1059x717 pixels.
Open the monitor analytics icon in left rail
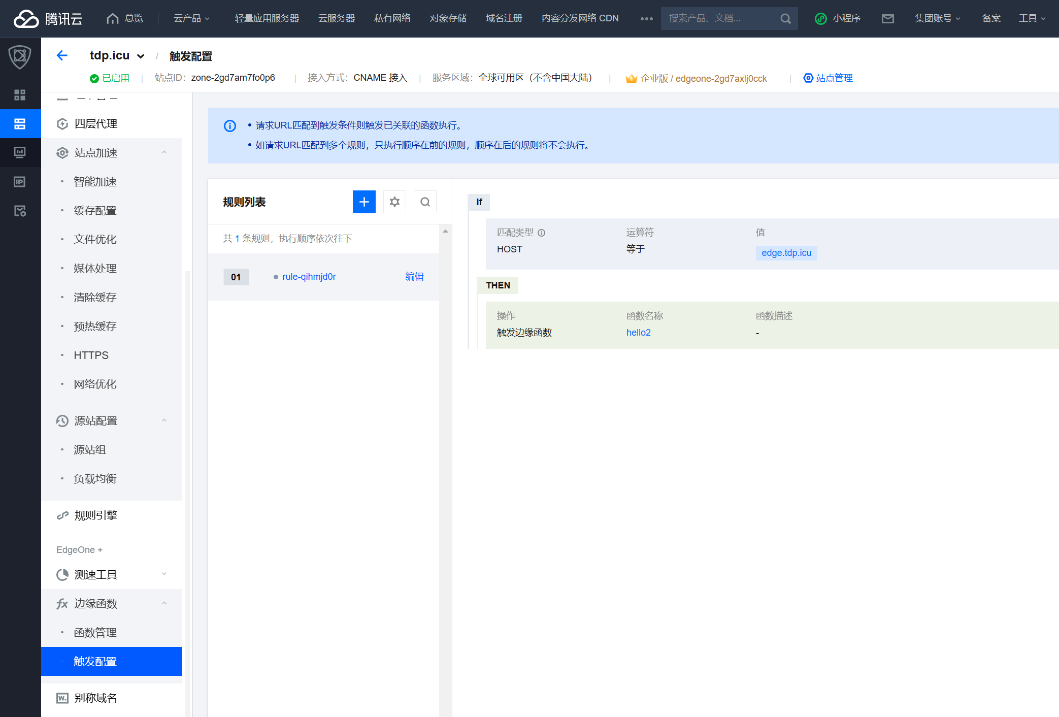(20, 152)
